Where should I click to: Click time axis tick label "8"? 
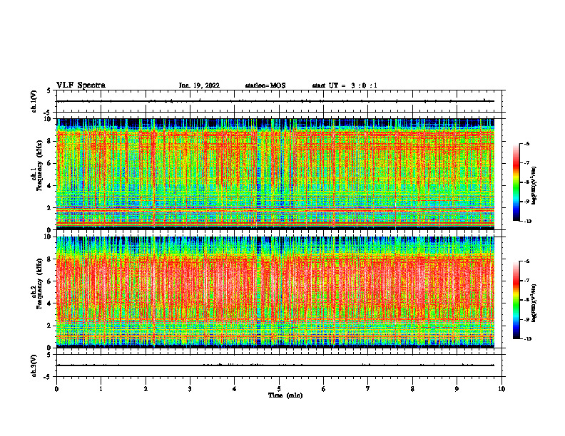pyautogui.click(x=412, y=389)
